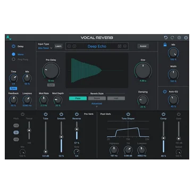Viewport: 194px width, 194px height.
Task: Click the Gate Speed knob
Action: (x=179, y=152)
